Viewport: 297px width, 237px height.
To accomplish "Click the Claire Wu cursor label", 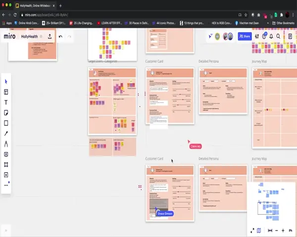I will tap(196, 146).
